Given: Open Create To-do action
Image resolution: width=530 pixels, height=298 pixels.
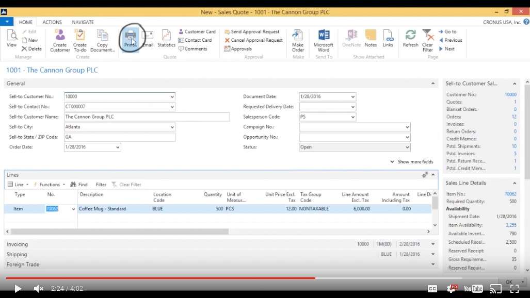Looking at the screenshot, I should [x=80, y=41].
